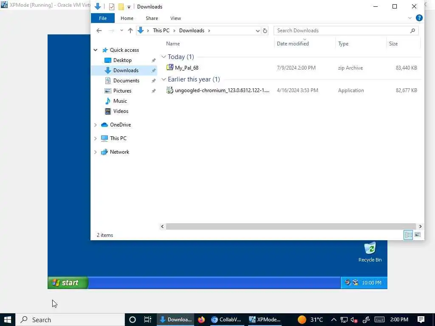Expand the breadcrumb chevron after Downloads
Viewport: 435px width, 326px height.
pos(209,31)
